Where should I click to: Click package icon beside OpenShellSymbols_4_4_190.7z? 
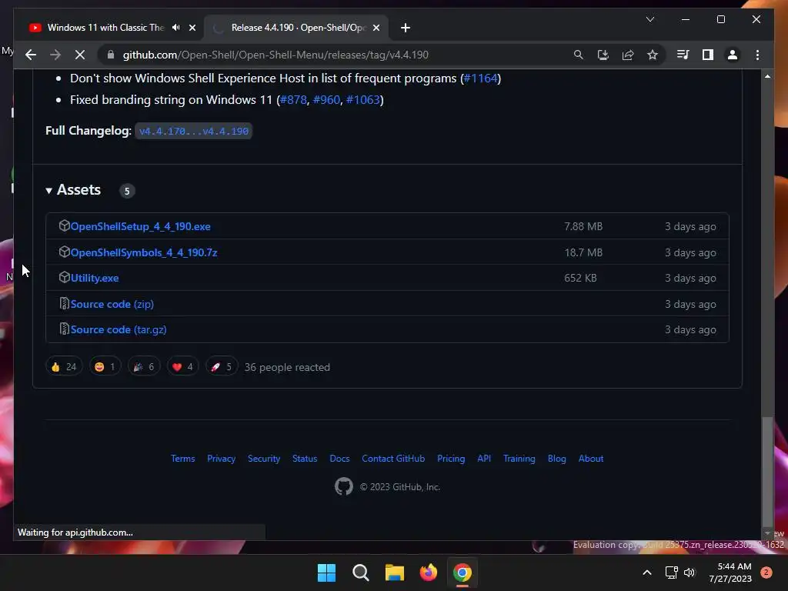(65, 252)
